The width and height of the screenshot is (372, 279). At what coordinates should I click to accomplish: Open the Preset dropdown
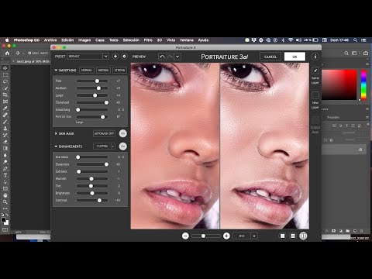88,57
